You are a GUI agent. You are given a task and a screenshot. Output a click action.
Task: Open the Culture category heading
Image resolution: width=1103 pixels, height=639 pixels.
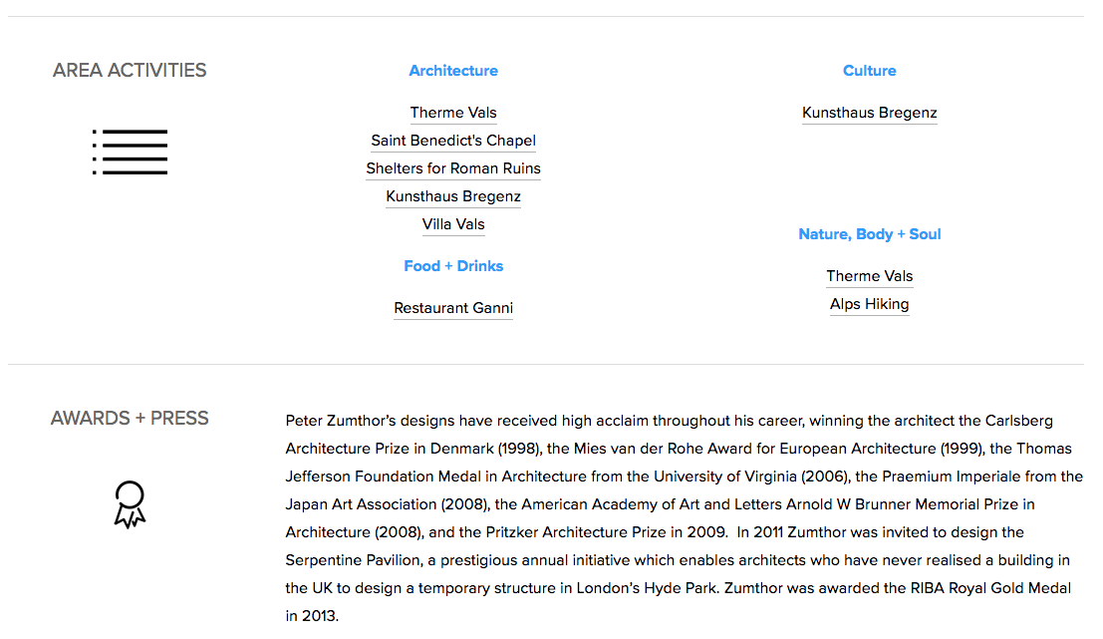coord(870,71)
